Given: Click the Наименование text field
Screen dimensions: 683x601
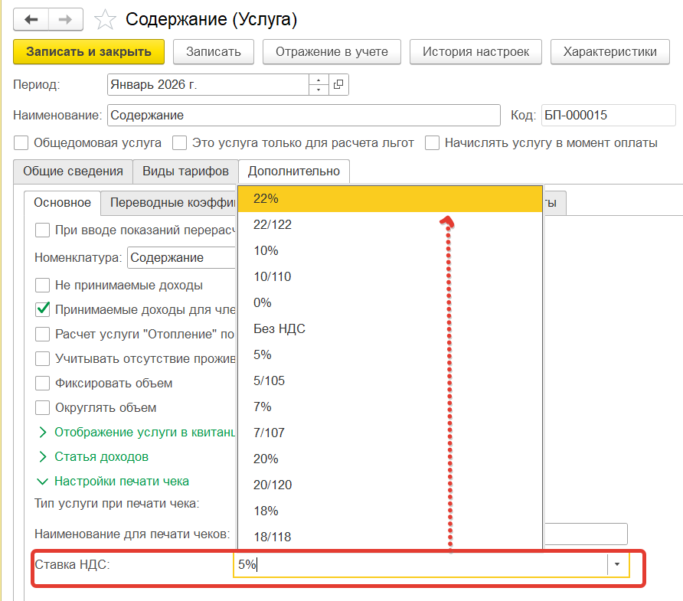Looking at the screenshot, I should click(303, 116).
